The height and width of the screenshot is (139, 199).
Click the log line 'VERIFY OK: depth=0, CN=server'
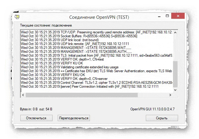coord(64,79)
